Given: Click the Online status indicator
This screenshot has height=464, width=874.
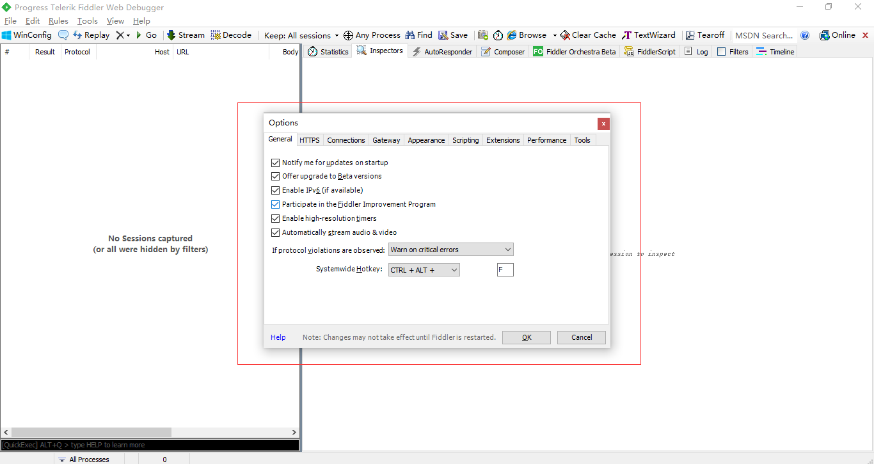Looking at the screenshot, I should pos(838,35).
